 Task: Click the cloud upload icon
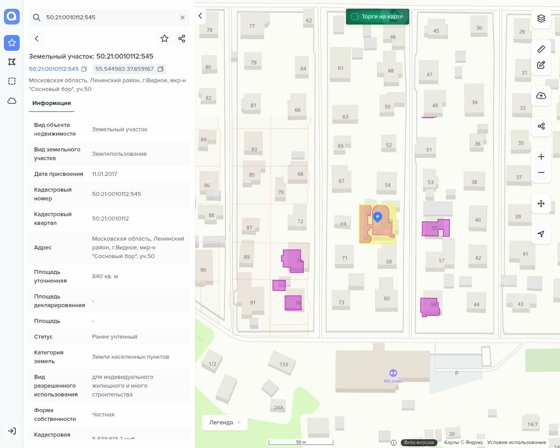[x=541, y=96]
